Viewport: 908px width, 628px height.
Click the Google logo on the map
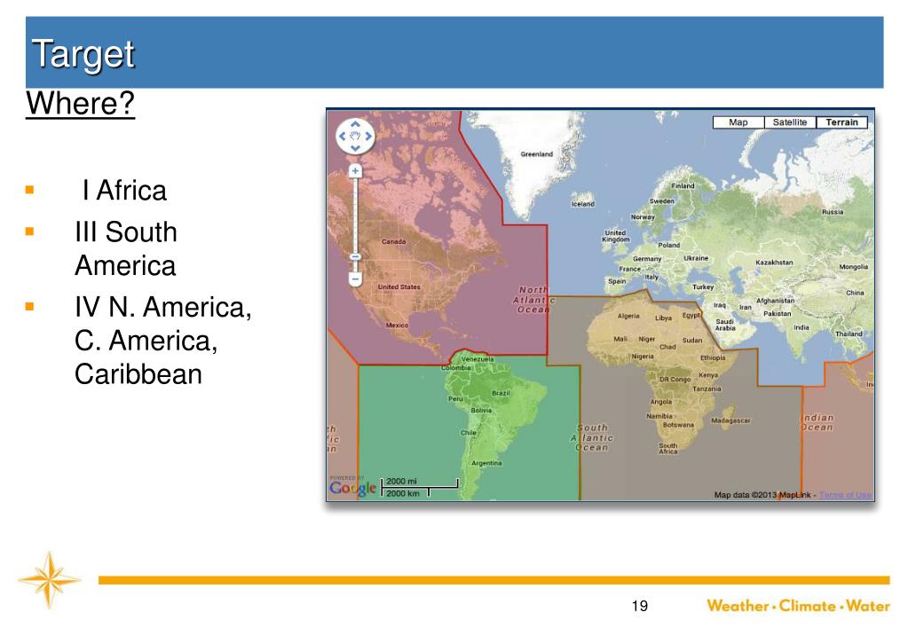[352, 488]
